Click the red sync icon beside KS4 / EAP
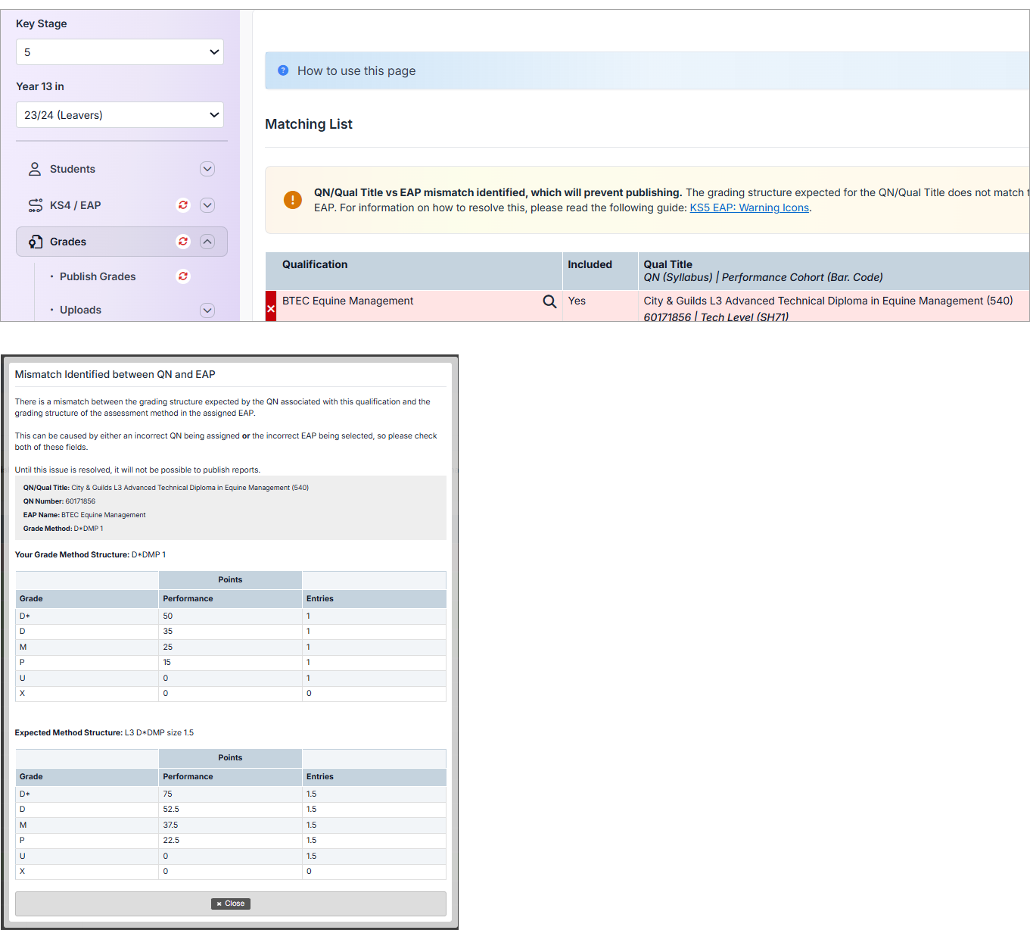The height and width of the screenshot is (930, 1030). coord(183,205)
